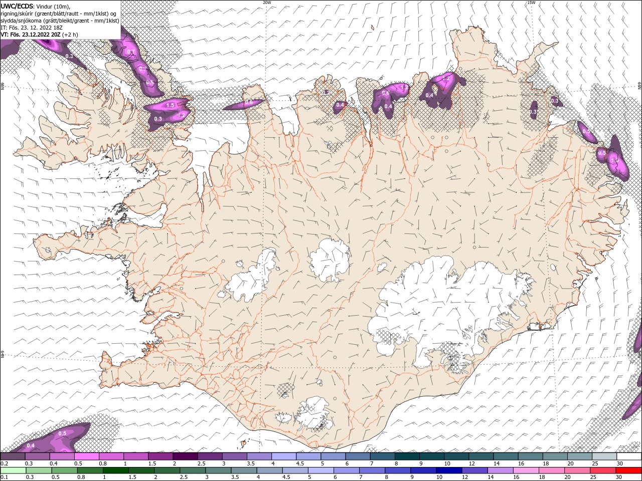Click the deep blue bottom-legend swatch between 10 and 12
The width and height of the screenshot is (642, 481).
[449, 470]
